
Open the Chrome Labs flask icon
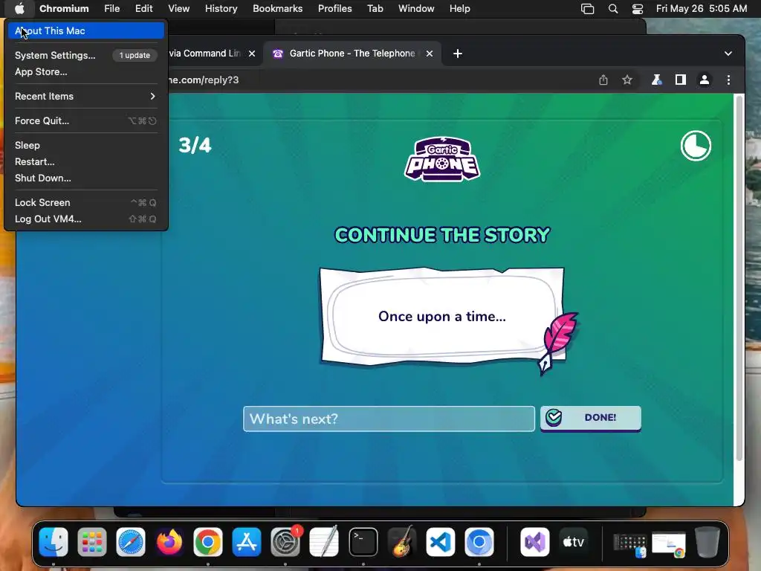coord(656,80)
